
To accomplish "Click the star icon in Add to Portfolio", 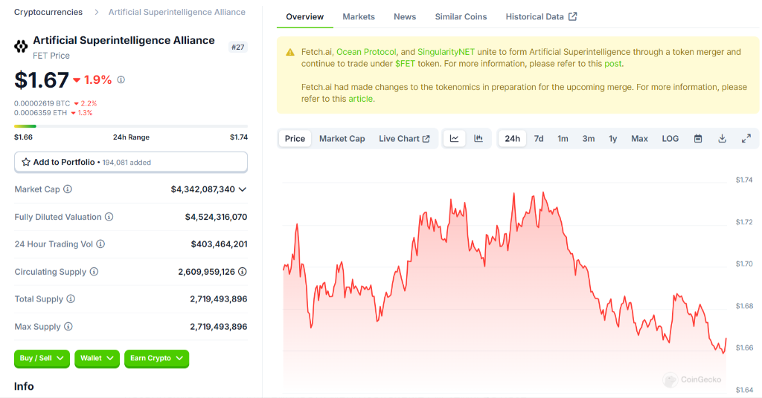I will (x=26, y=162).
